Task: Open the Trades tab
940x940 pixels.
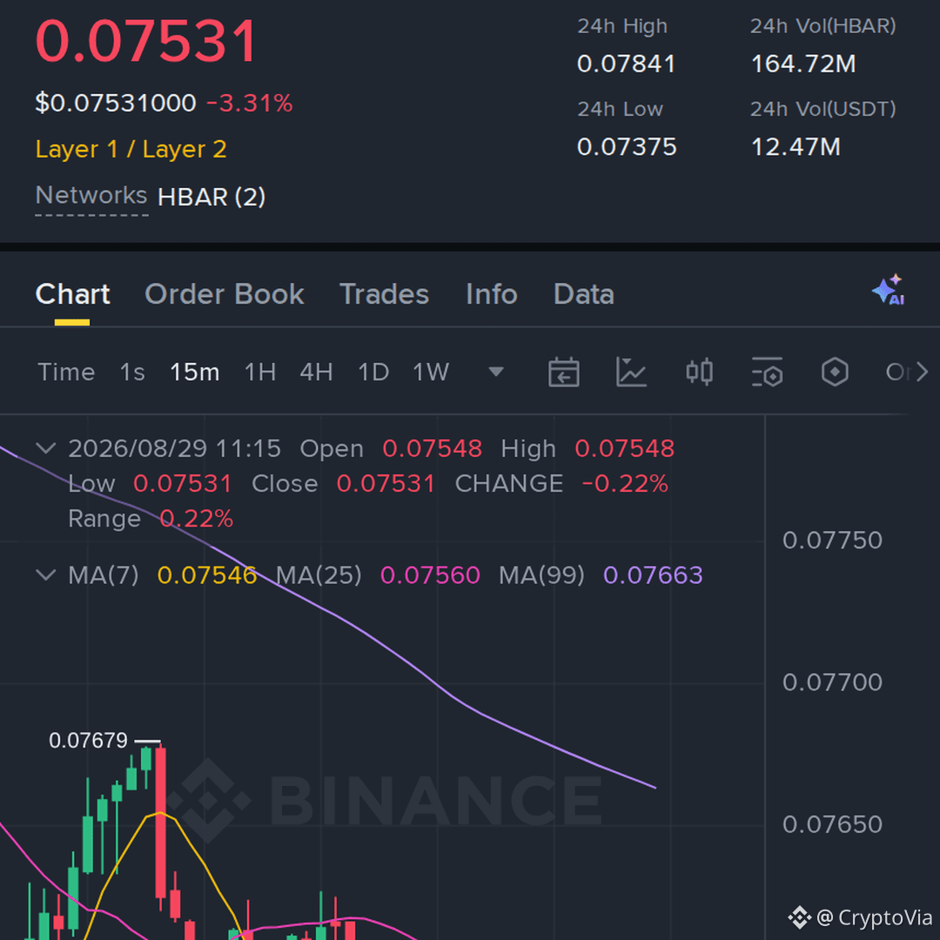Action: 385,294
